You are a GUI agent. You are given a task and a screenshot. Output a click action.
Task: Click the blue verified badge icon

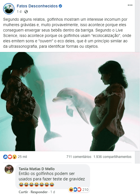tap(60, 6)
